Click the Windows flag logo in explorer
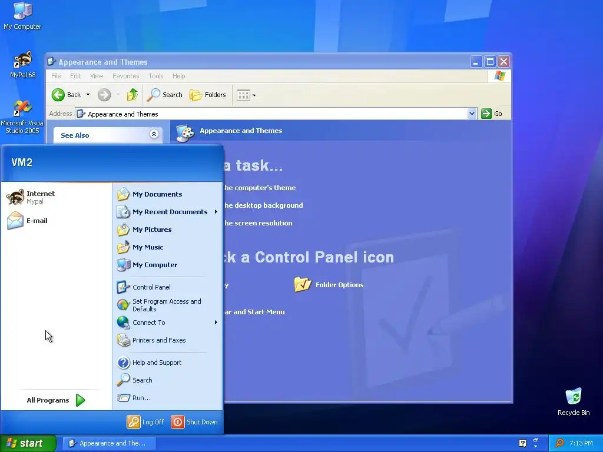Viewport: 603px width, 452px height. coord(499,76)
